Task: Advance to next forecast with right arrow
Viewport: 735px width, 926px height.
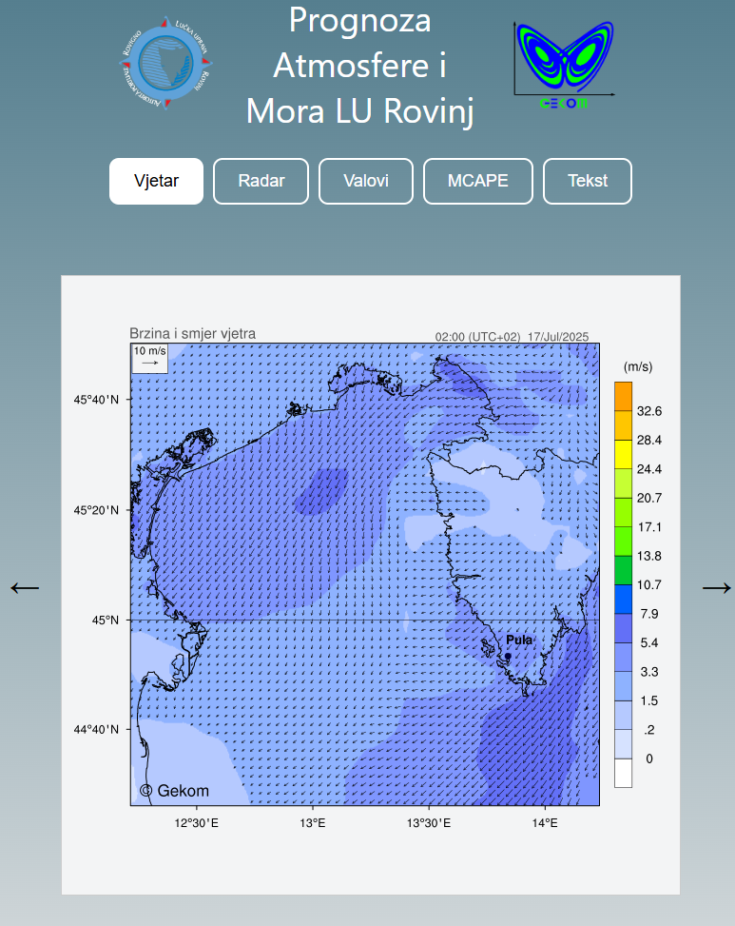Action: (x=716, y=588)
